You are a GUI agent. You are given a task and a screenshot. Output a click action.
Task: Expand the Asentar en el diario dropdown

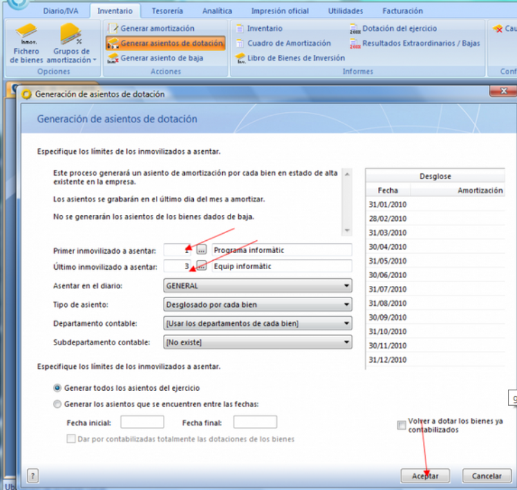[x=347, y=285]
